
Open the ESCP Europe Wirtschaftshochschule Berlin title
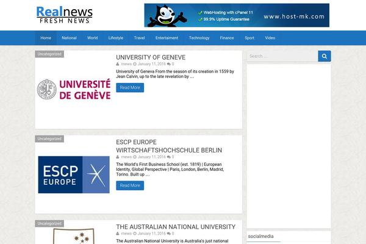pyautogui.click(x=169, y=146)
